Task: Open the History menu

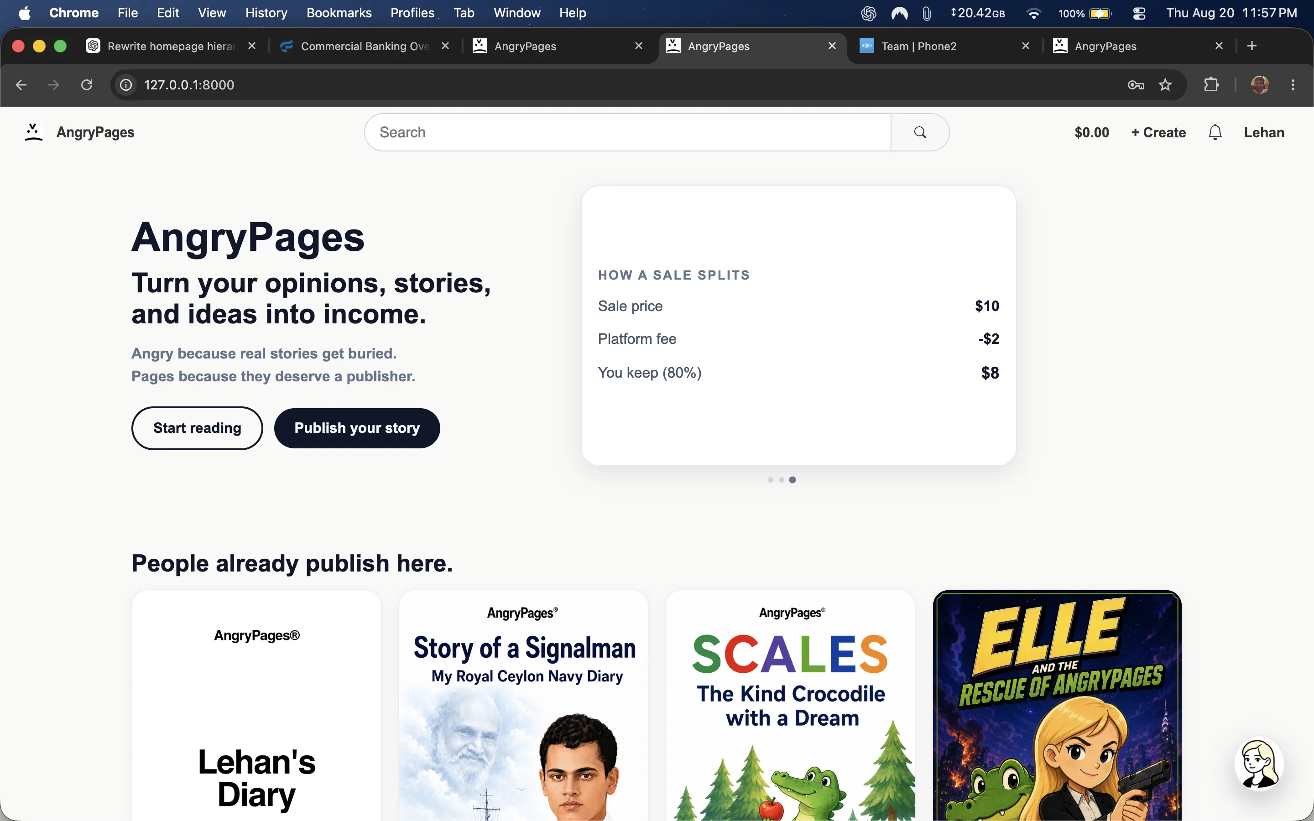Action: click(266, 13)
